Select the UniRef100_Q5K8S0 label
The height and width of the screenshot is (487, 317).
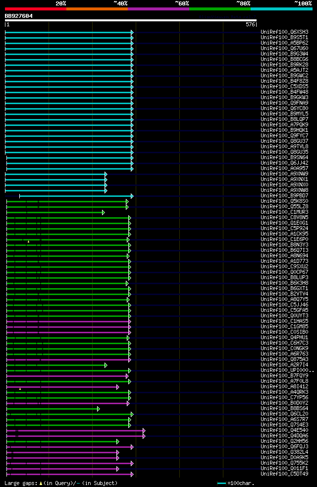tap(284, 201)
